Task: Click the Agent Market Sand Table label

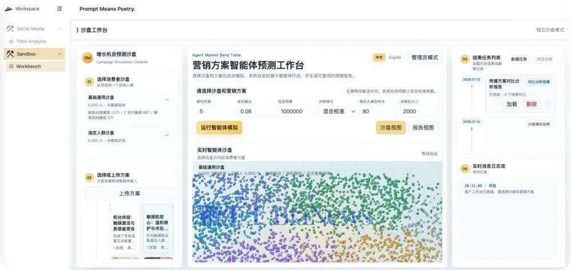Action: [x=216, y=55]
